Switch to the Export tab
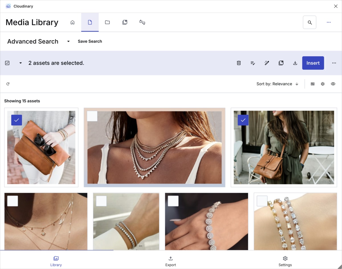The image size is (342, 269). click(171, 261)
